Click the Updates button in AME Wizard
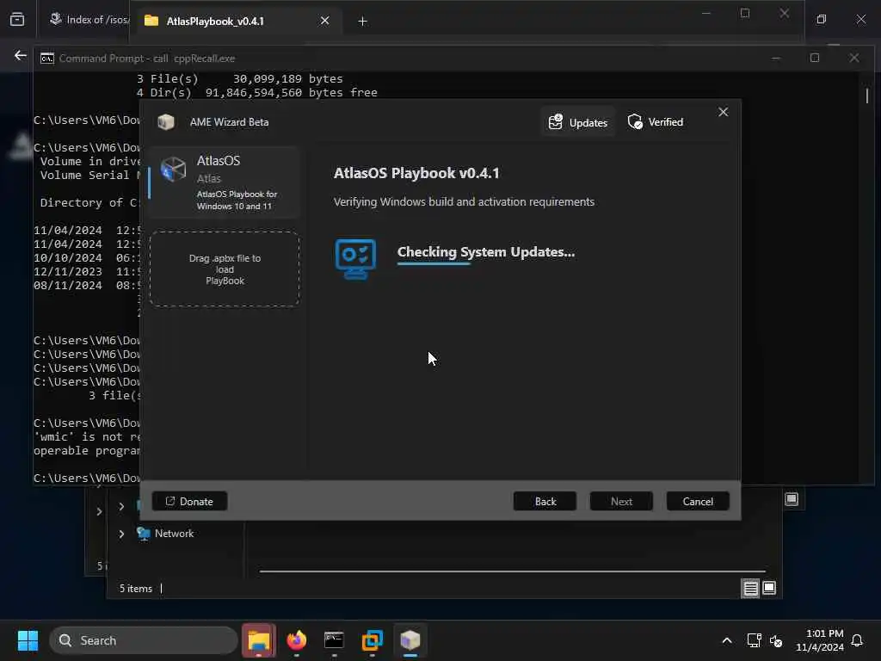This screenshot has width=881, height=661. tap(578, 122)
